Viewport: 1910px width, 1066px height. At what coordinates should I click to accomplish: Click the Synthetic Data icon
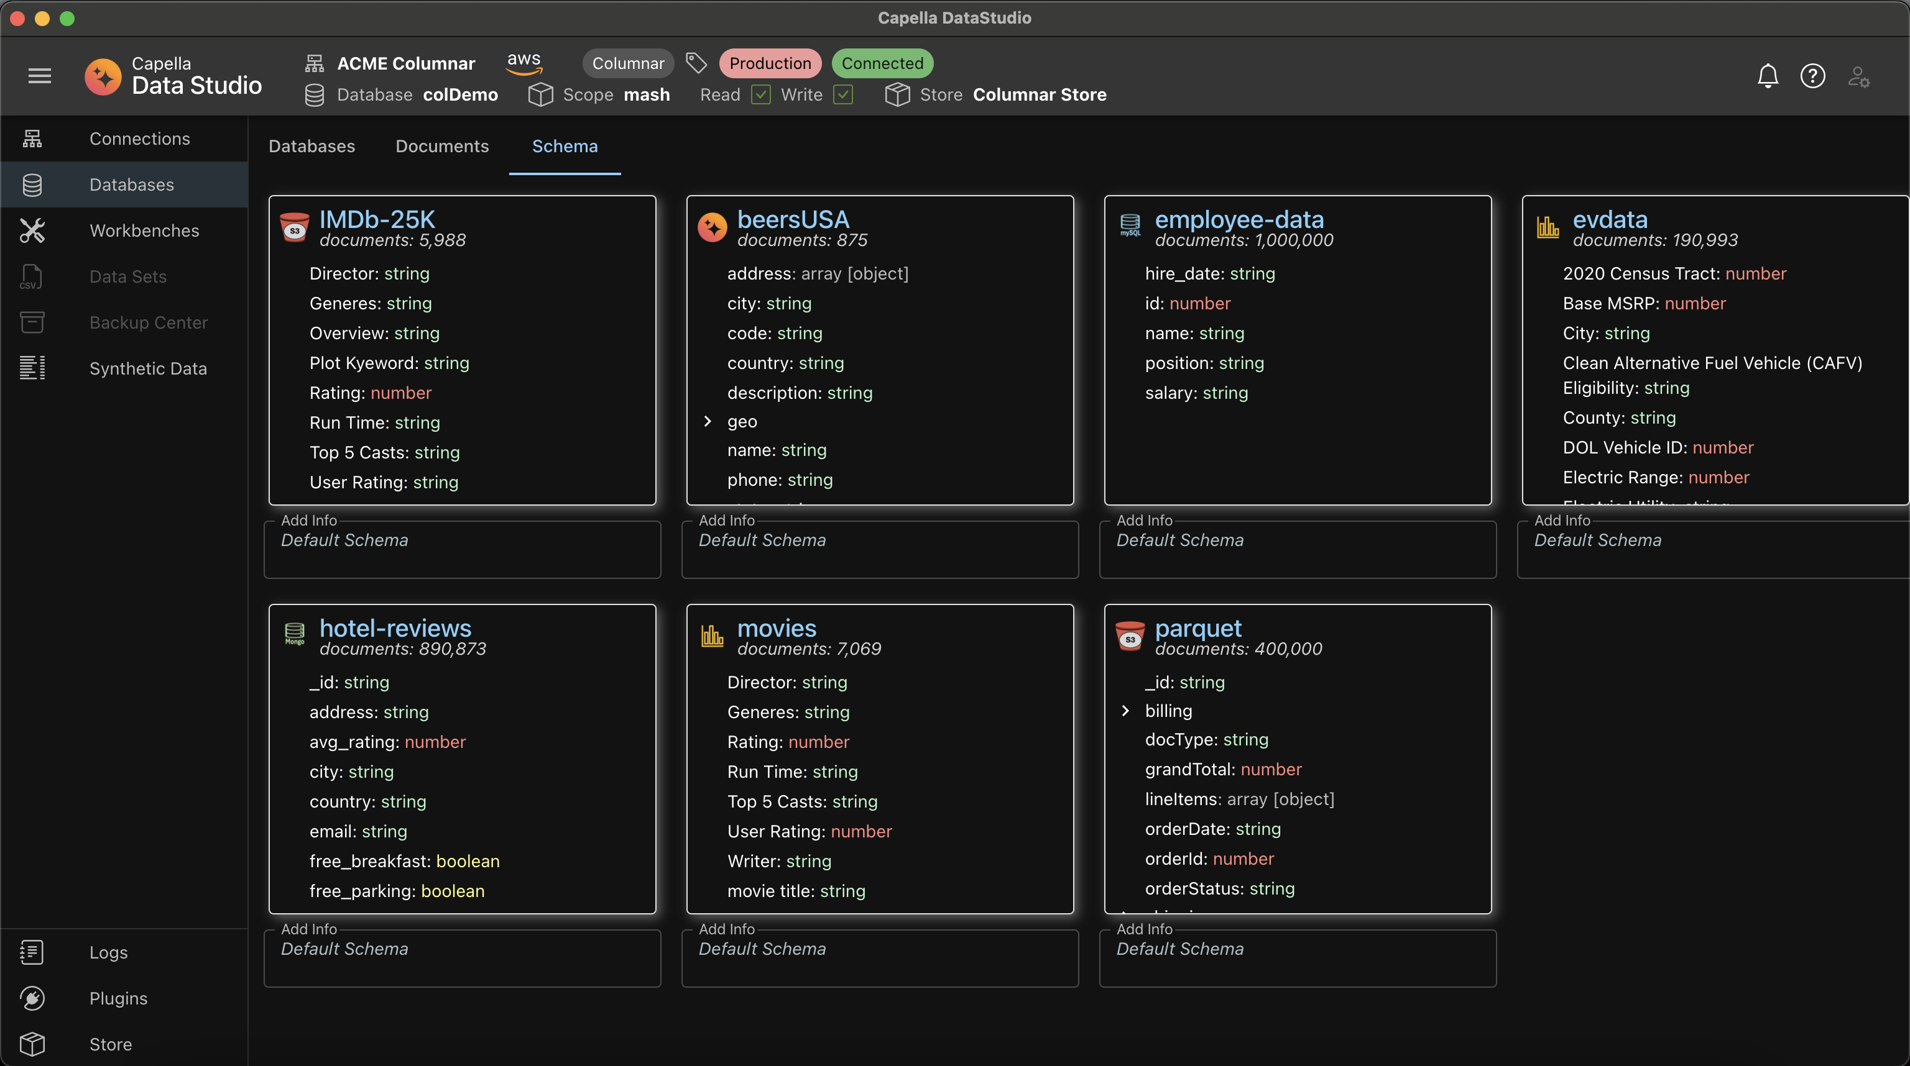32,368
